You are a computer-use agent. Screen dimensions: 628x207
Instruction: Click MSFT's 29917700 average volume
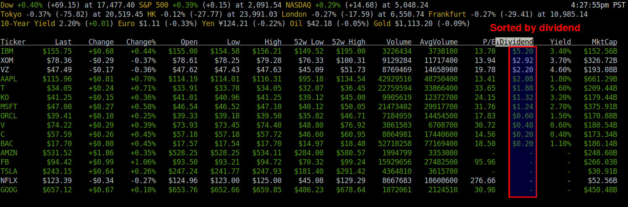(x=441, y=107)
